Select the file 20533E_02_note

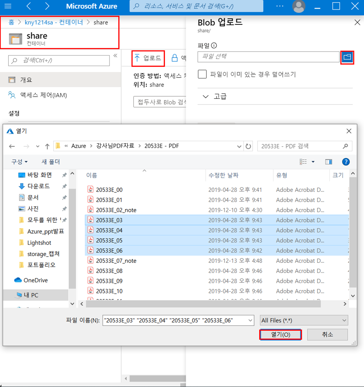pos(116,210)
